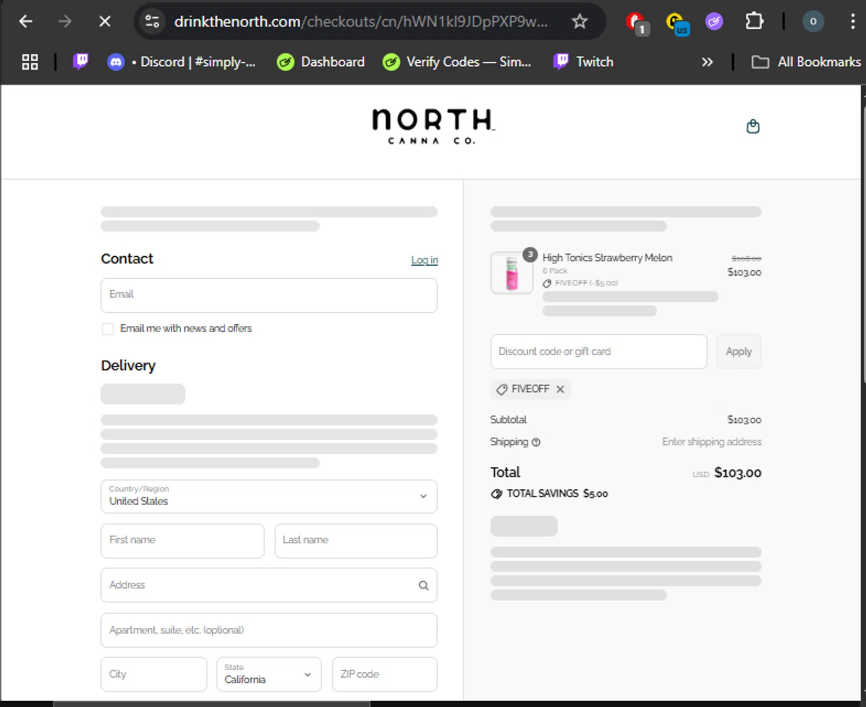Click the Total $103.00 amount
The image size is (866, 707).
coord(738,473)
